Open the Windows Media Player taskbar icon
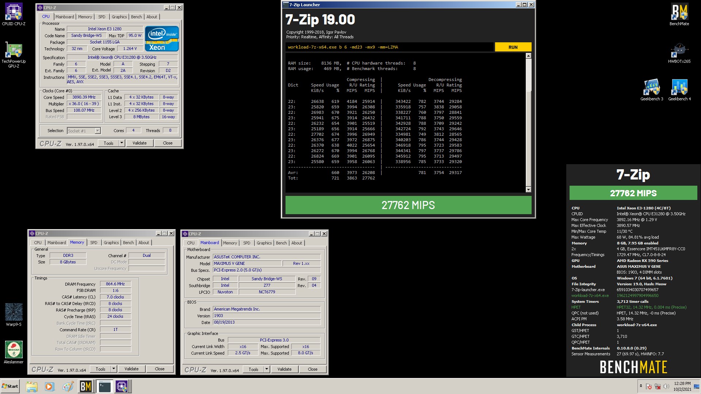This screenshot has width=701, height=394. (50, 386)
